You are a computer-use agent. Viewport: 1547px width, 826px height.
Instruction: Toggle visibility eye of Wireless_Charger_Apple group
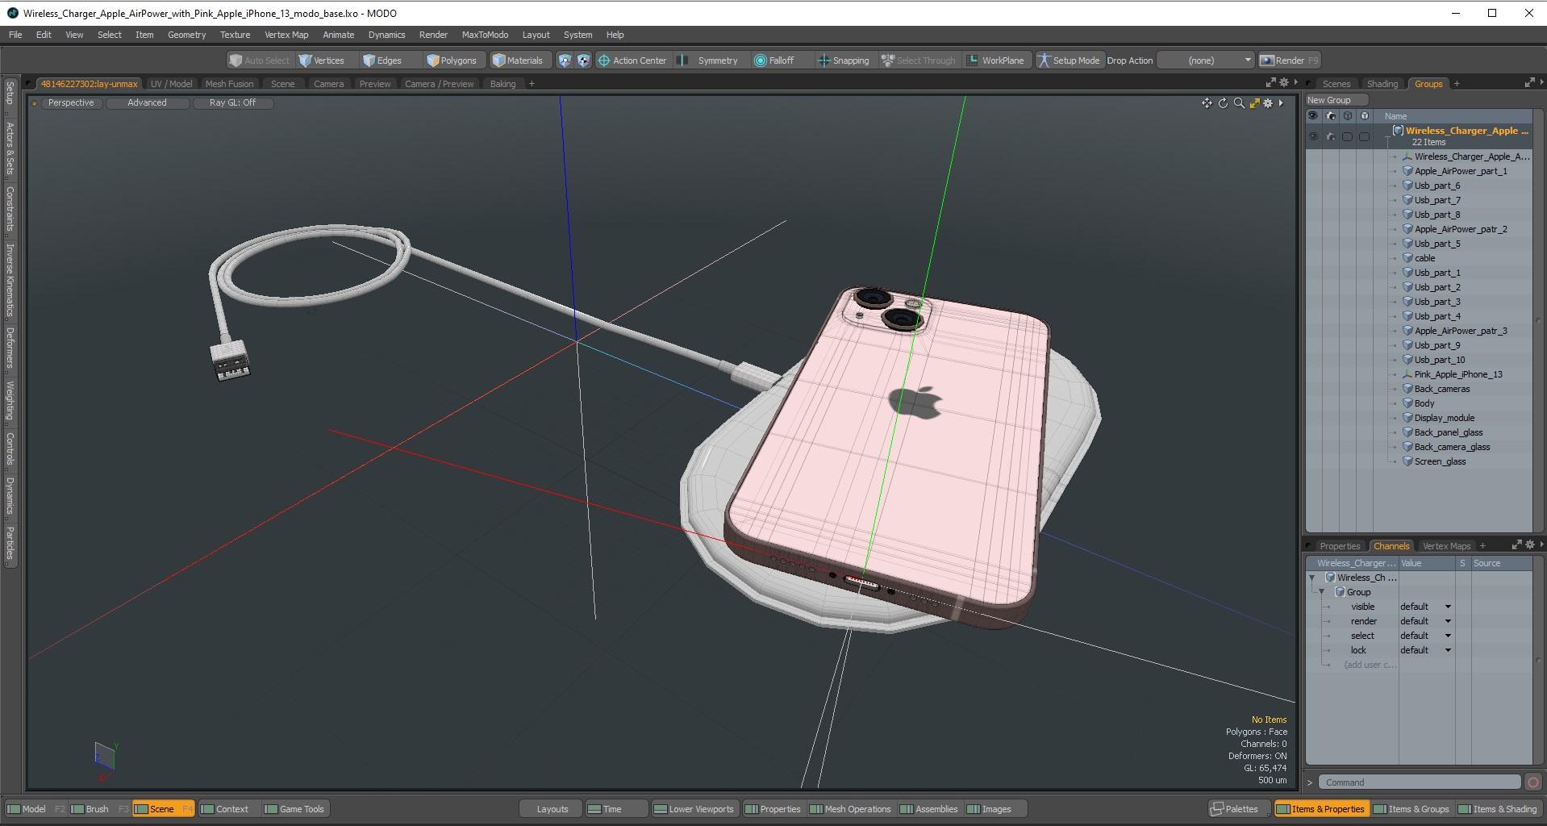click(x=1313, y=136)
